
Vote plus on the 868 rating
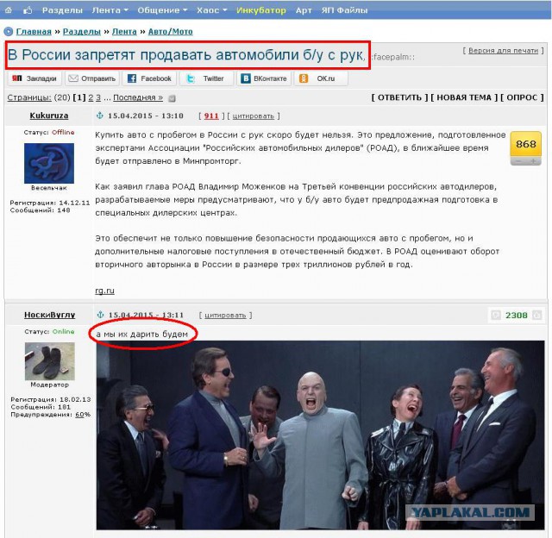tap(533, 161)
